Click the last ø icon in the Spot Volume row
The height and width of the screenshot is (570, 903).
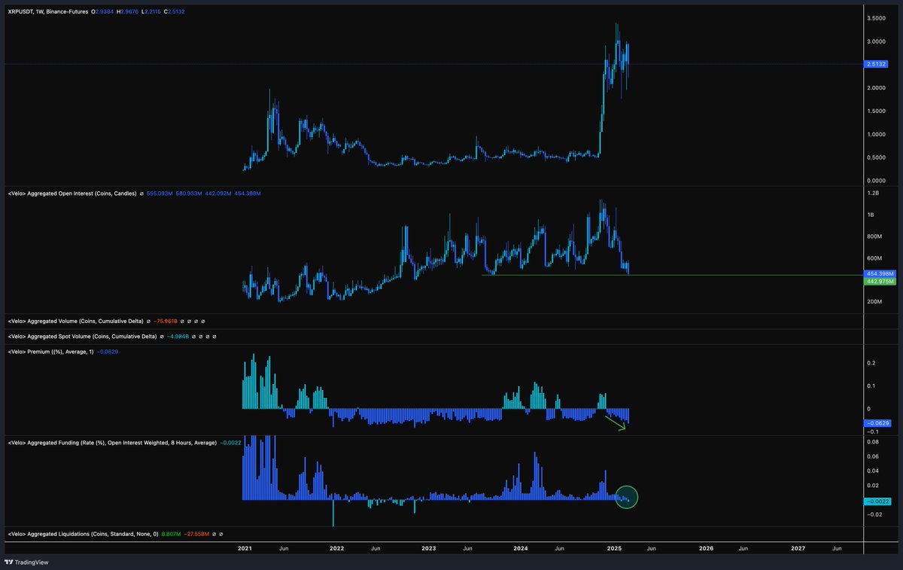click(214, 337)
